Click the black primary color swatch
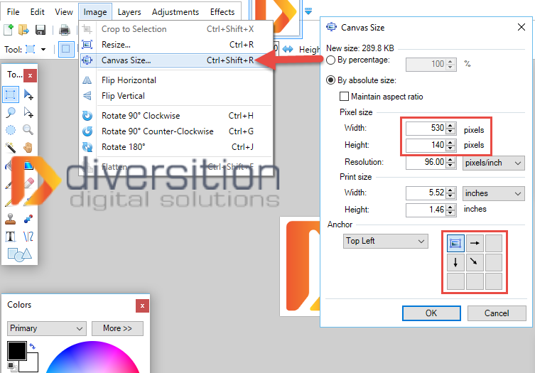This screenshot has height=373, width=535. click(x=17, y=350)
